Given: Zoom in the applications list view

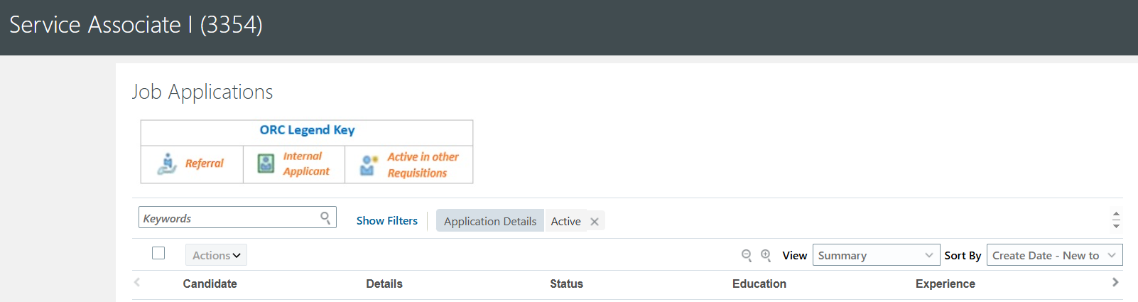Looking at the screenshot, I should [766, 255].
